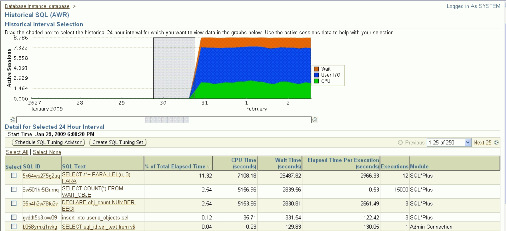Click the orange Wait legend color swatch

pyautogui.click(x=316, y=69)
